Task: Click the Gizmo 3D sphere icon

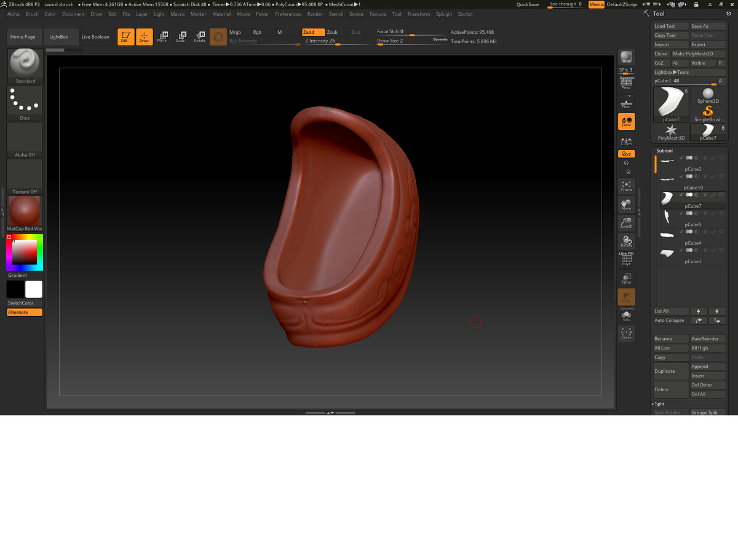Action: pos(218,37)
